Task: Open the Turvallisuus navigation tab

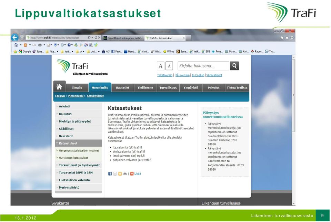Action: coord(168,88)
